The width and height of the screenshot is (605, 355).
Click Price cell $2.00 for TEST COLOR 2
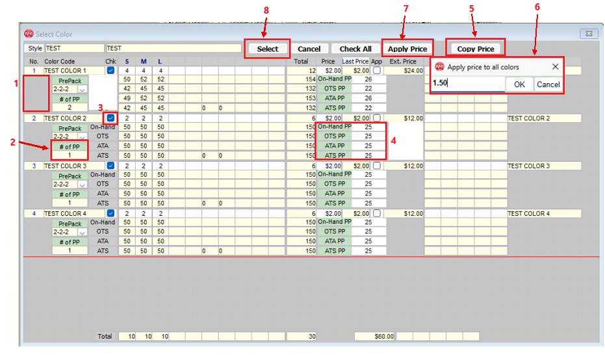[x=329, y=118]
